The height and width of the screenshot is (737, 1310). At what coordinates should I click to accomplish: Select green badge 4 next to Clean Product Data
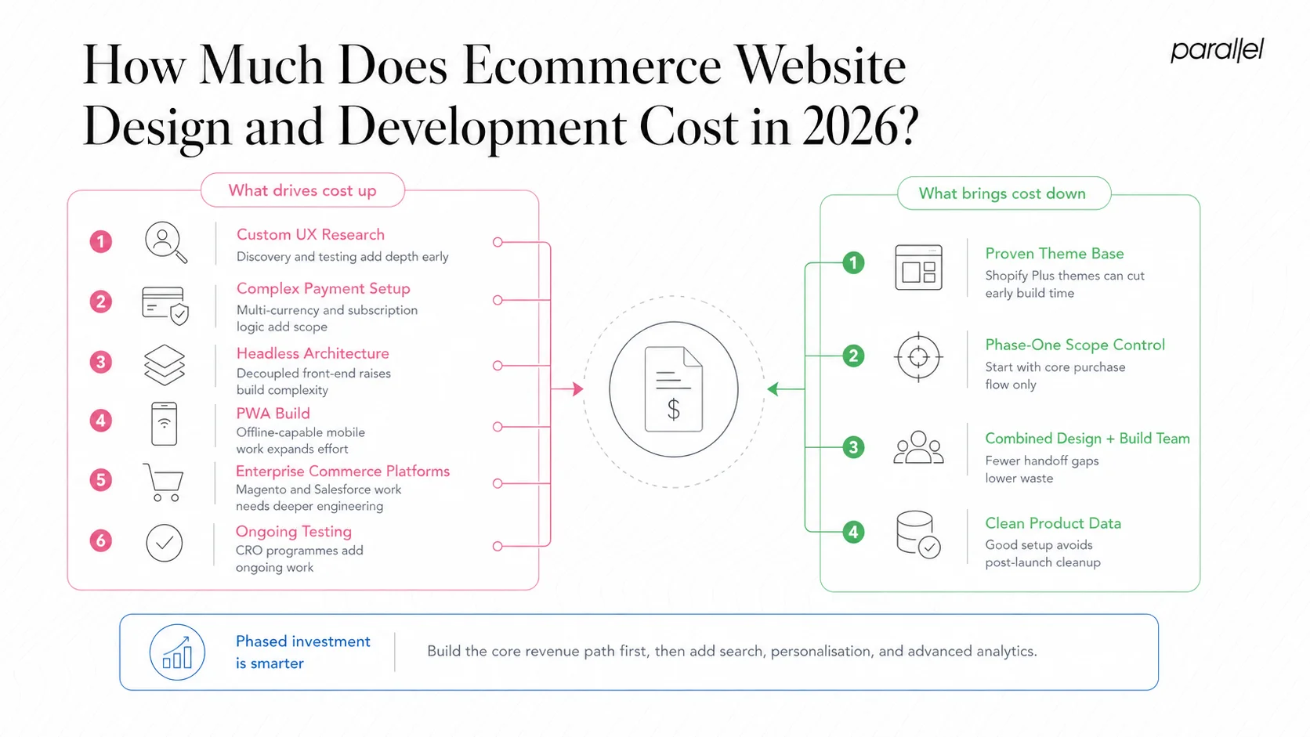tap(853, 532)
